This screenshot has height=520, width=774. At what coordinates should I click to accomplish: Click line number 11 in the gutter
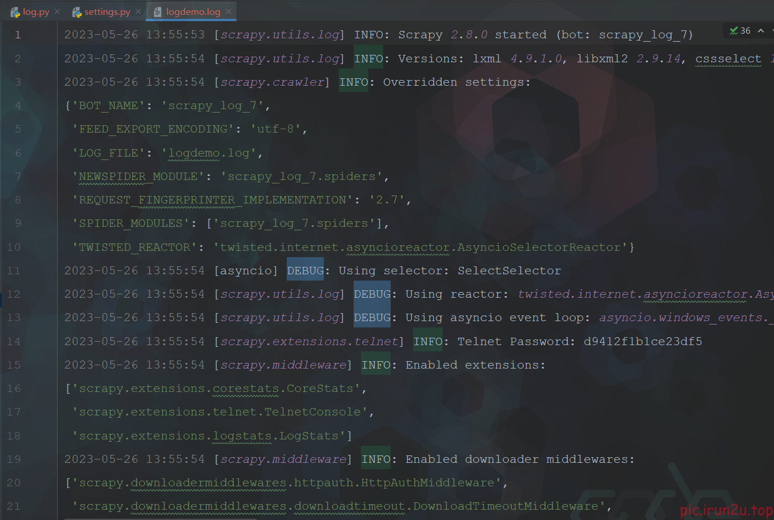coord(14,271)
